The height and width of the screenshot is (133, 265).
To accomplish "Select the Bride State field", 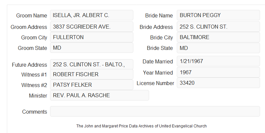I will (x=218, y=48).
